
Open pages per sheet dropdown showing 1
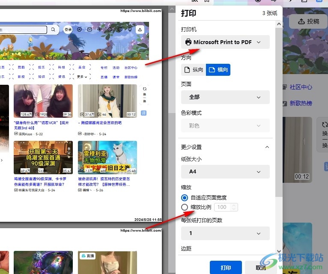pyautogui.click(x=225, y=233)
